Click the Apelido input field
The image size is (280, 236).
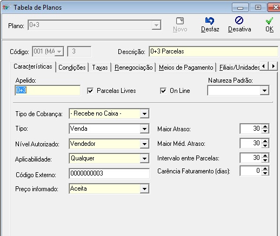(x=48, y=90)
